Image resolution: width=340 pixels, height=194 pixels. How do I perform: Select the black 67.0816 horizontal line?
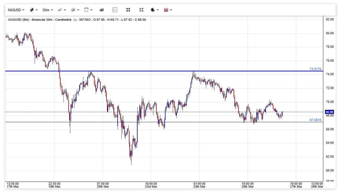[x=202, y=122]
